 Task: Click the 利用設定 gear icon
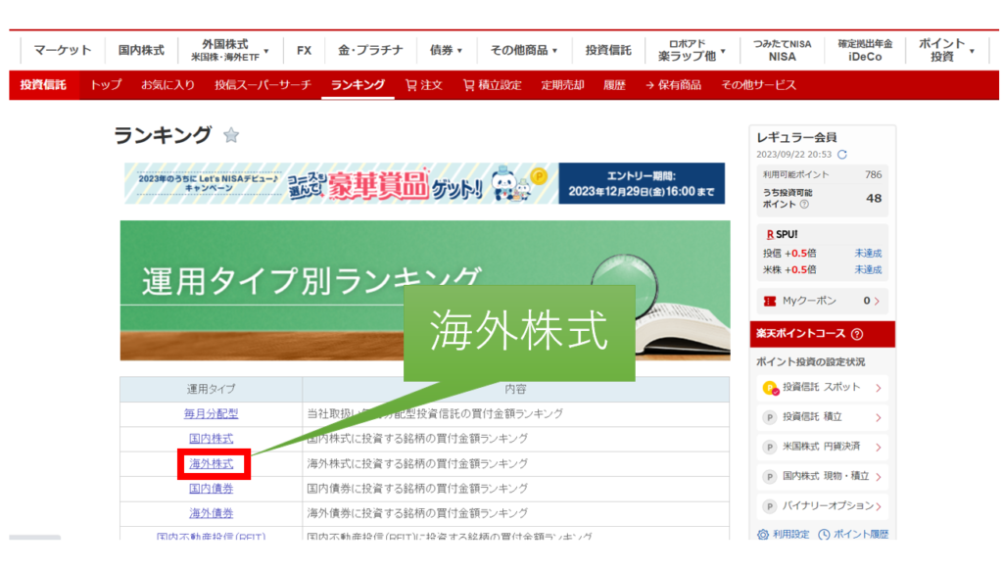click(762, 535)
